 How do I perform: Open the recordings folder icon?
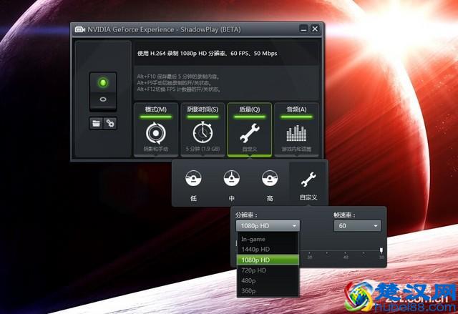point(96,123)
